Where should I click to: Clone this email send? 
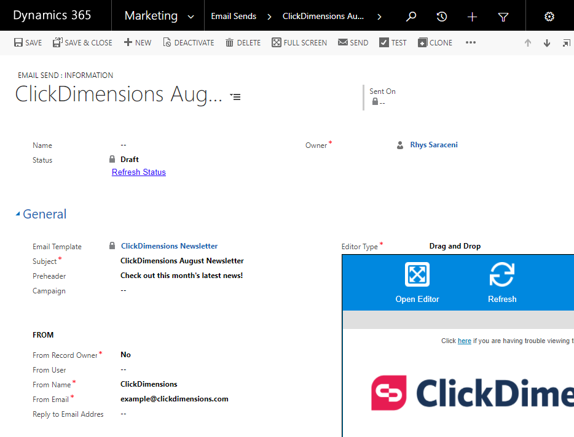tap(435, 43)
